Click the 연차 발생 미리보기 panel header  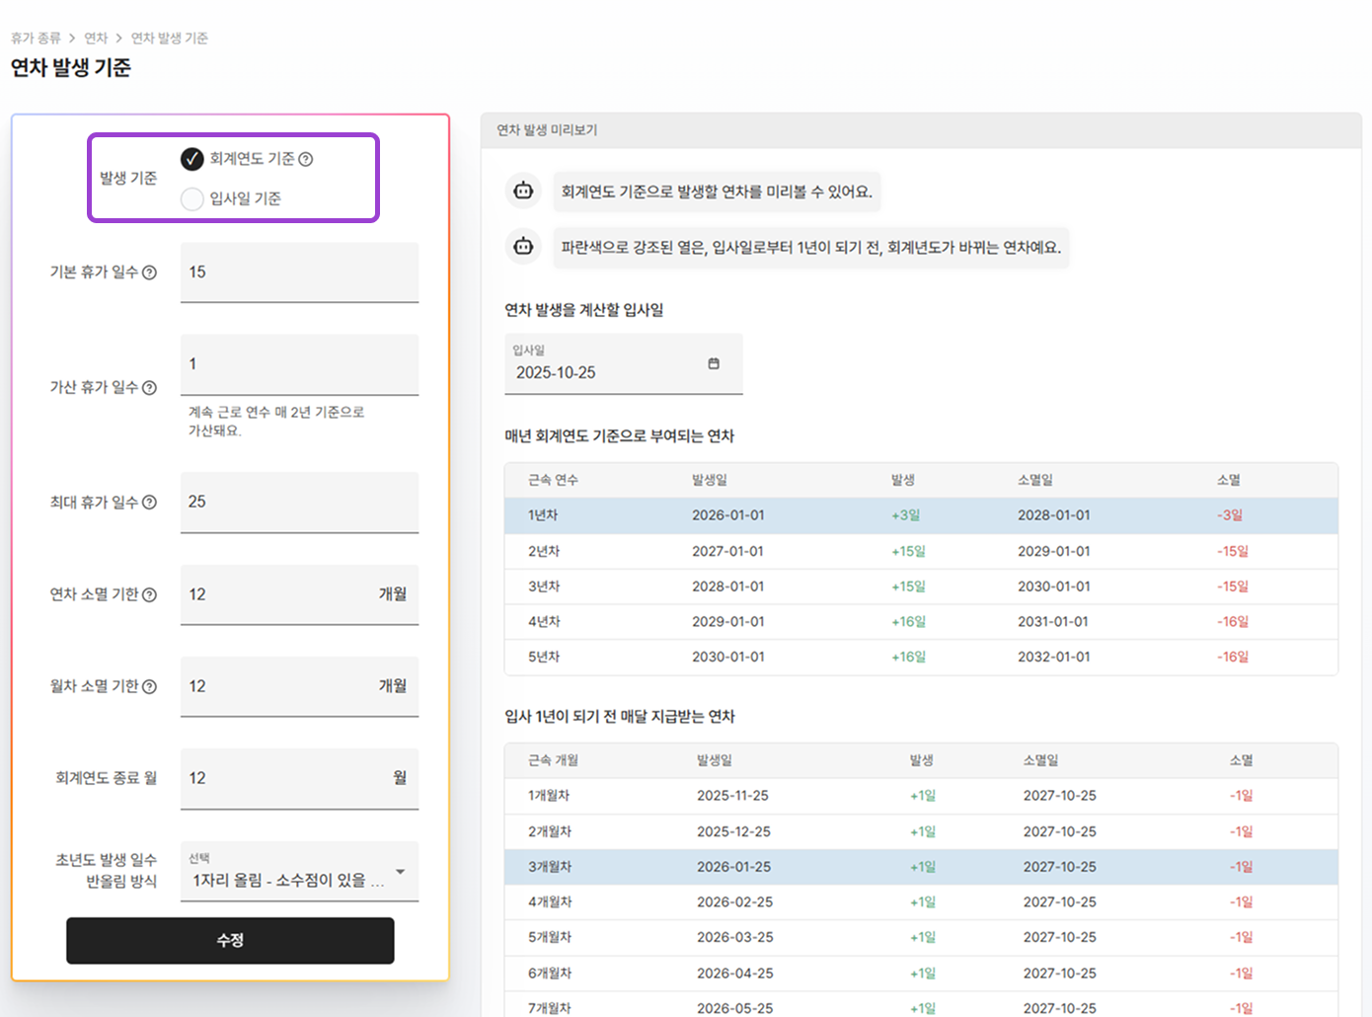[921, 130]
